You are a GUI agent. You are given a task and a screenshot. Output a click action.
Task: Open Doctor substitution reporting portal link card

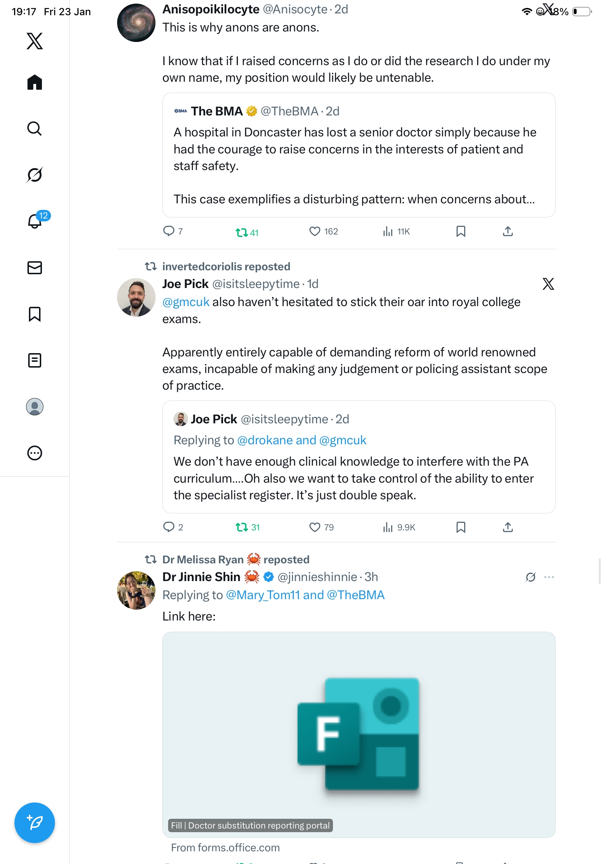[x=358, y=734]
